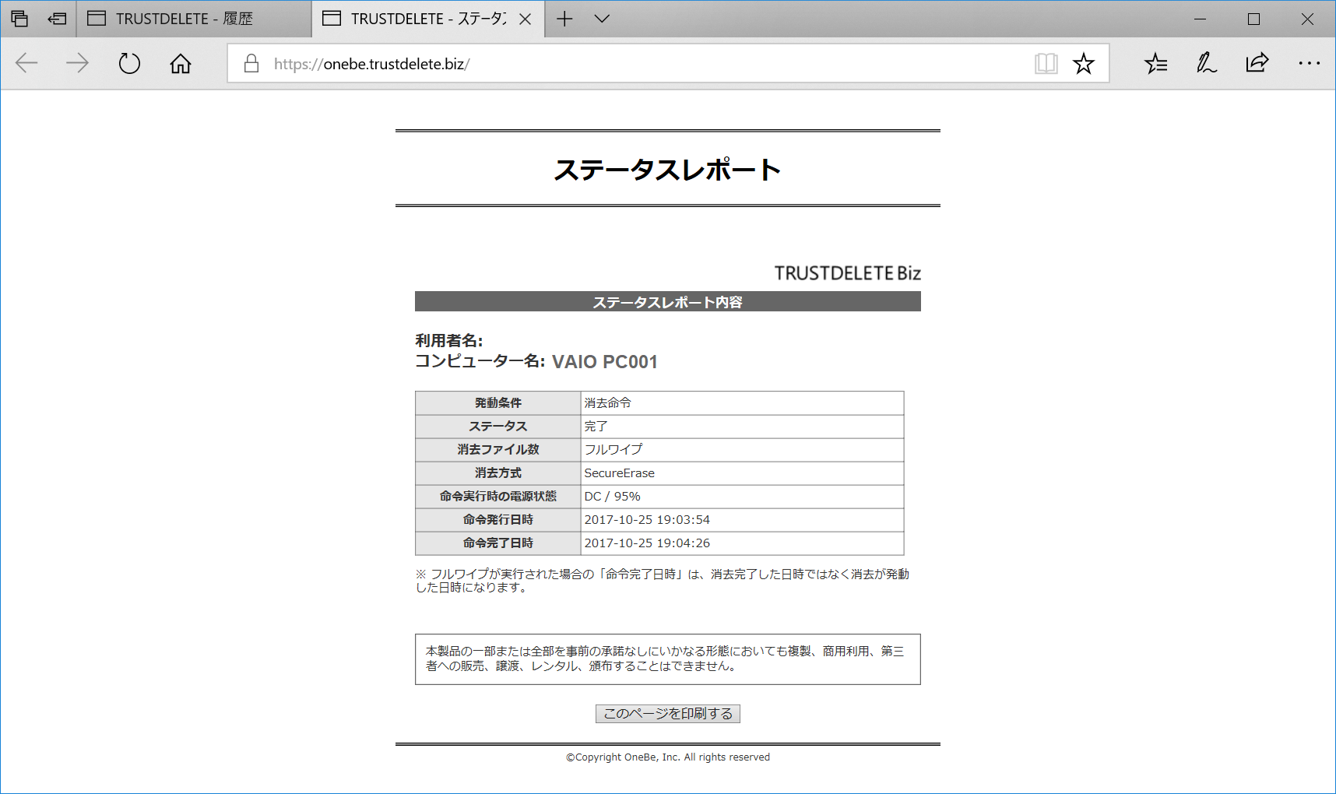Set these tabs aside icon
This screenshot has height=794, width=1336.
pos(57,19)
